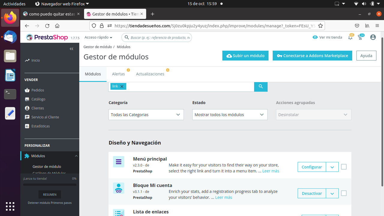Click the PrestaShop logo
Viewport: 384px width, 216px height.
point(47,37)
